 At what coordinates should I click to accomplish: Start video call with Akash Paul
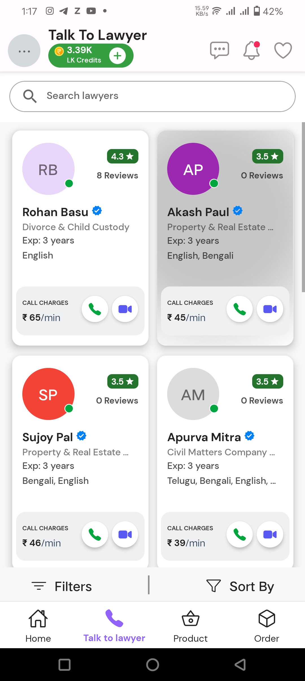click(270, 309)
